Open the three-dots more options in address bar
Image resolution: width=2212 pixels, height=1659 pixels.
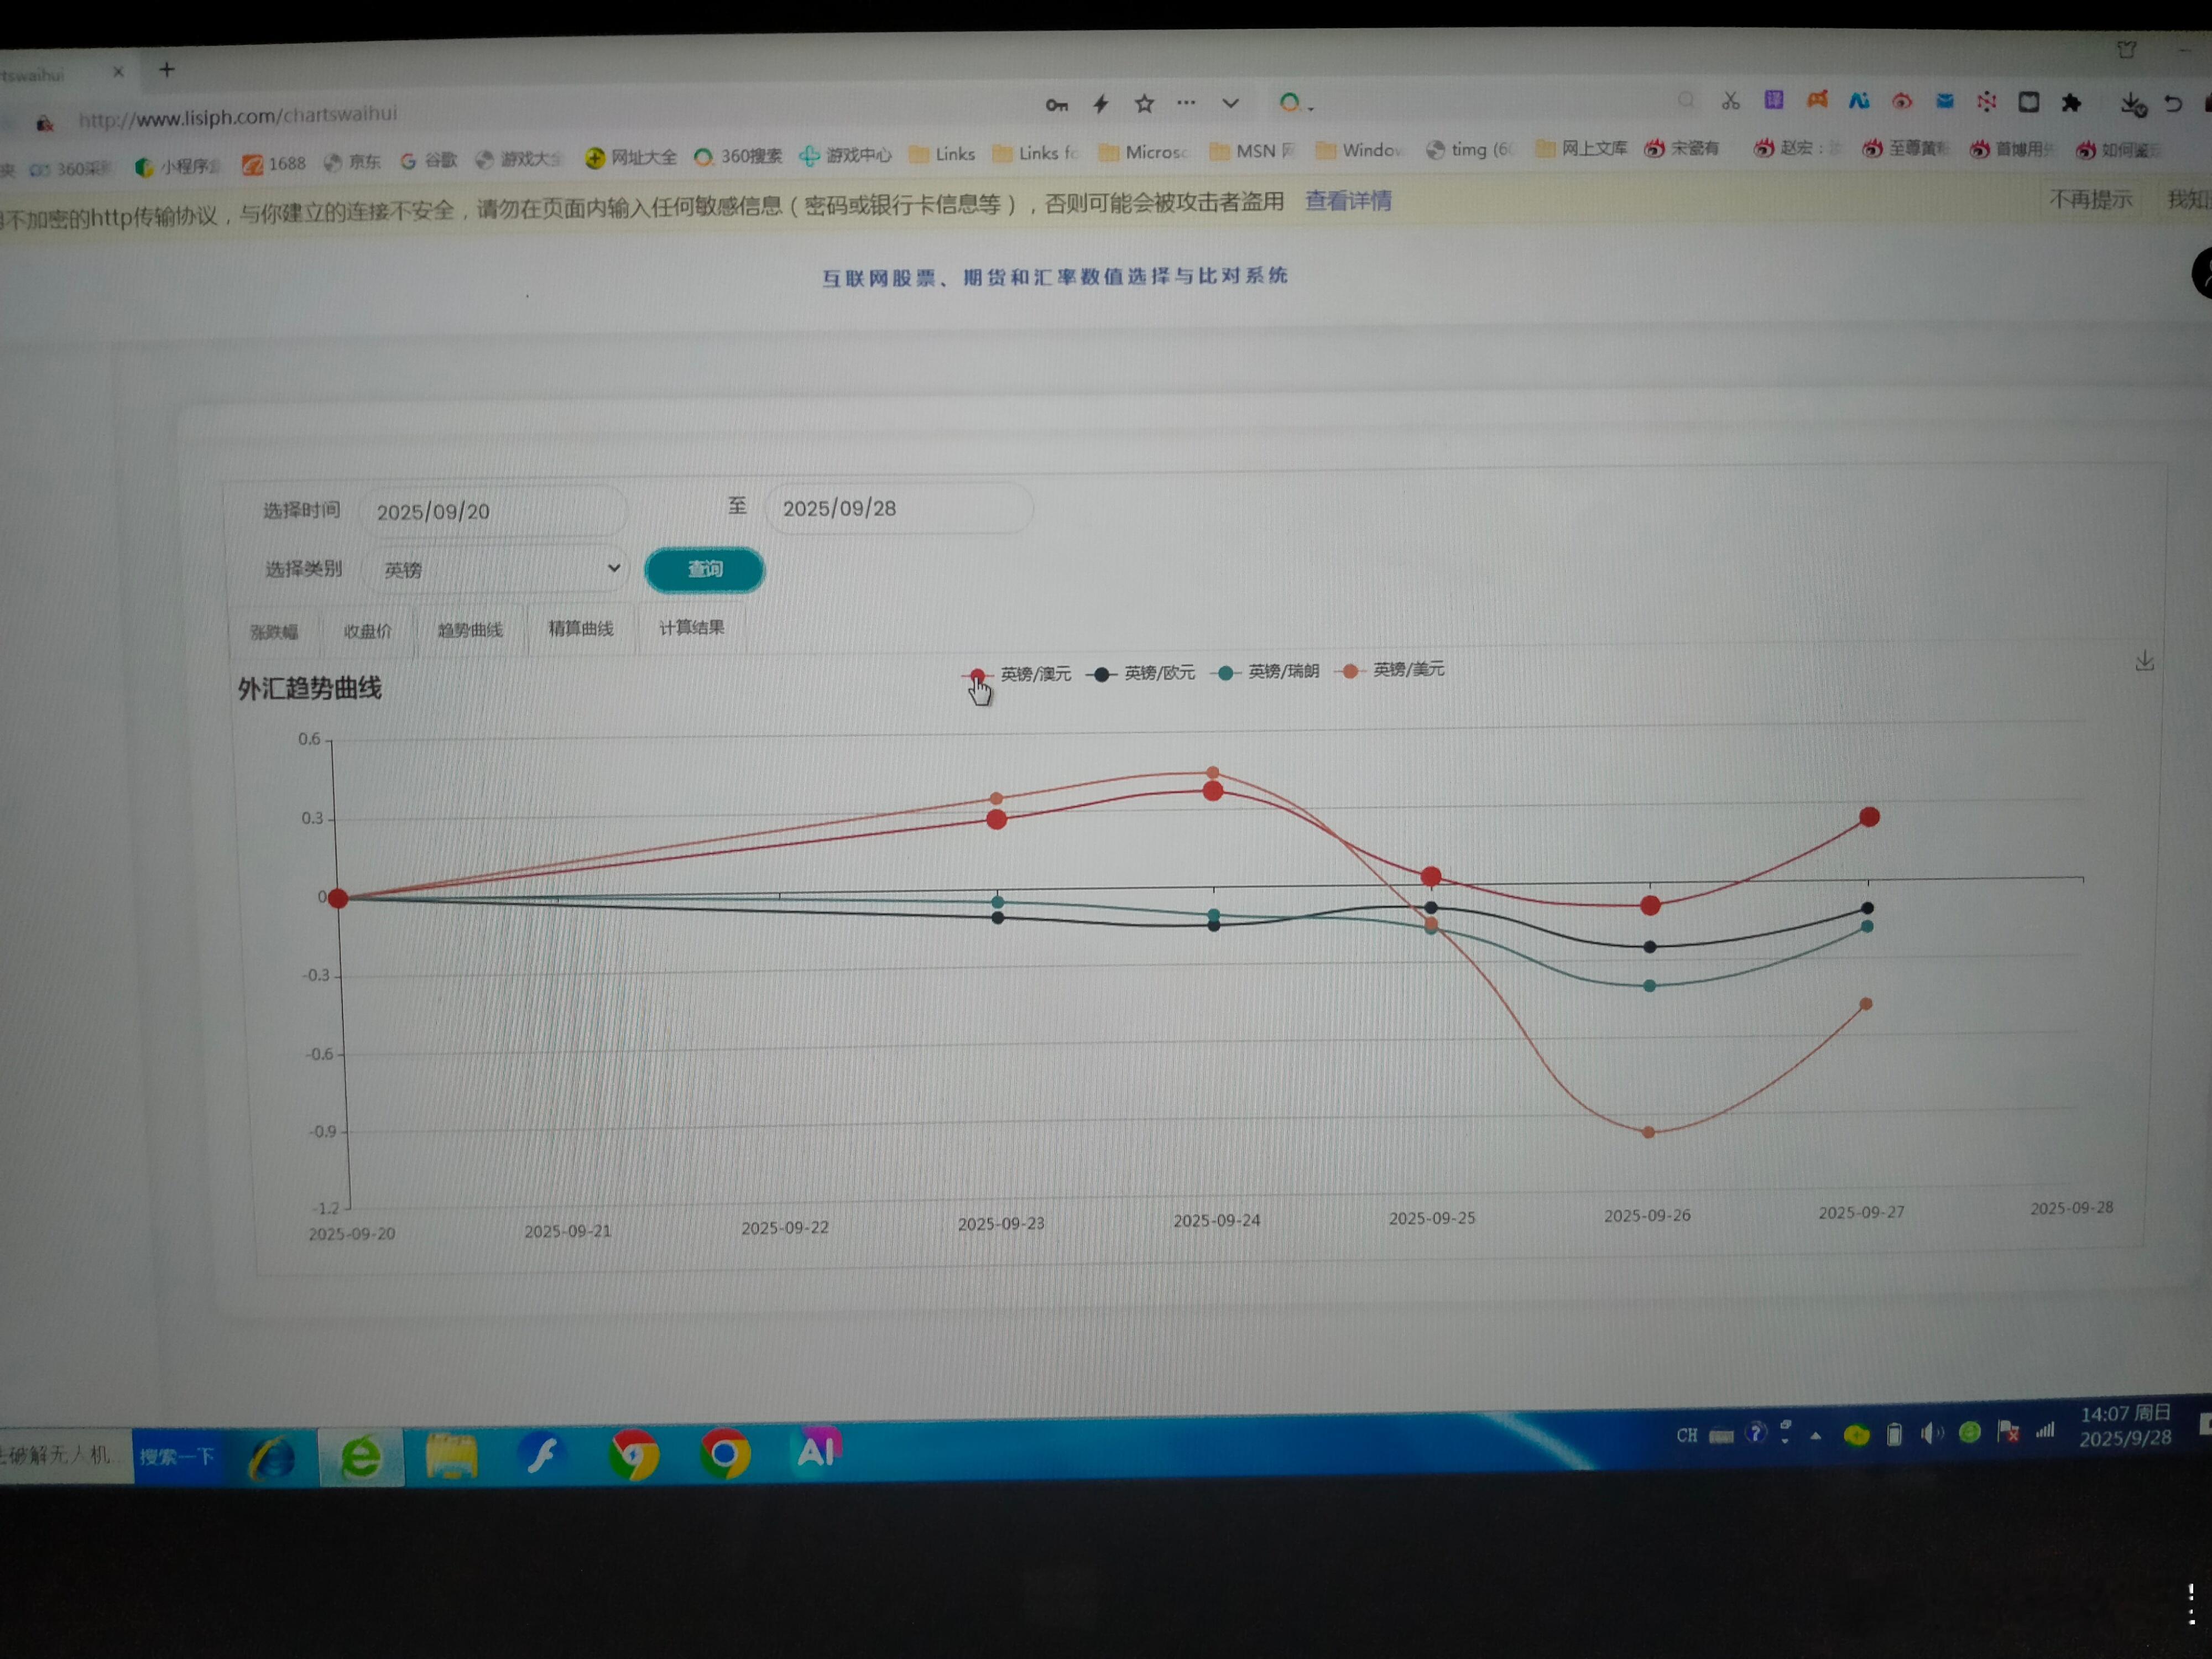click(1186, 102)
